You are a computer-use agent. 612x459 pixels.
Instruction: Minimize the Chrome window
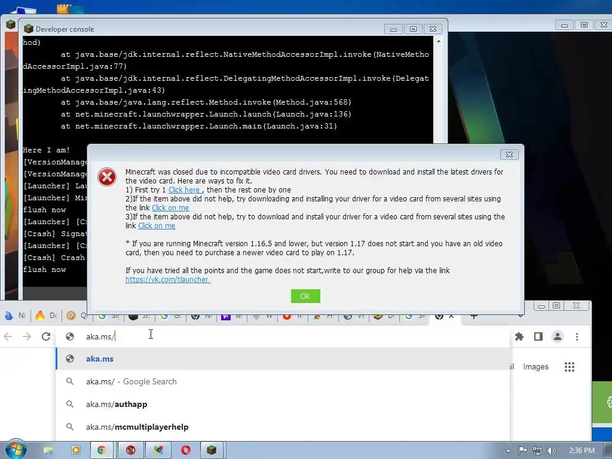(x=541, y=306)
